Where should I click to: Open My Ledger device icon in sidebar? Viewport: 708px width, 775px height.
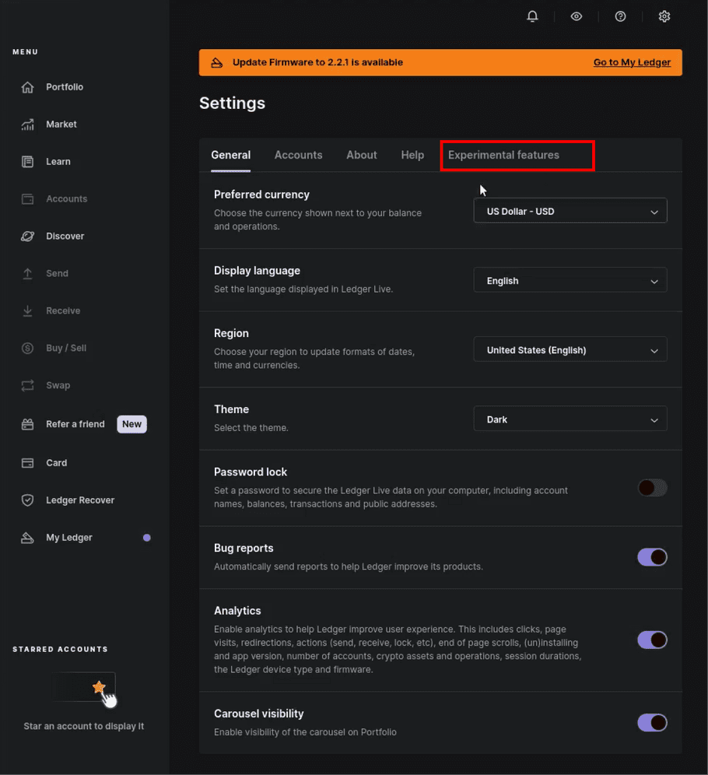[x=28, y=538]
